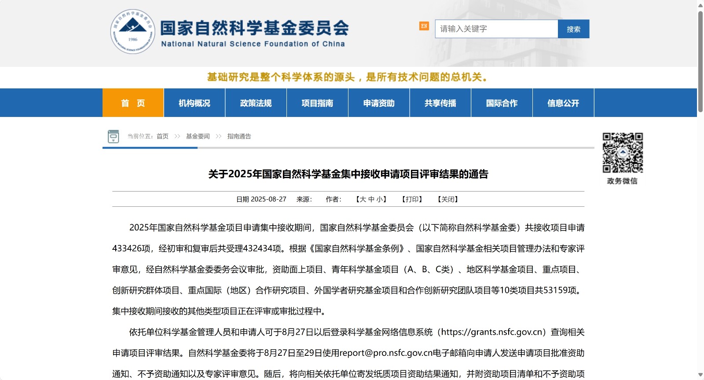
Task: Click the article title heading
Action: click(x=348, y=174)
